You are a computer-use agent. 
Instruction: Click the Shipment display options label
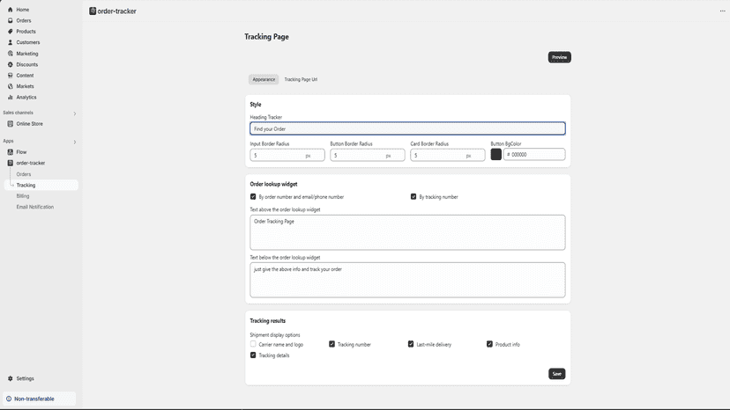pos(275,334)
